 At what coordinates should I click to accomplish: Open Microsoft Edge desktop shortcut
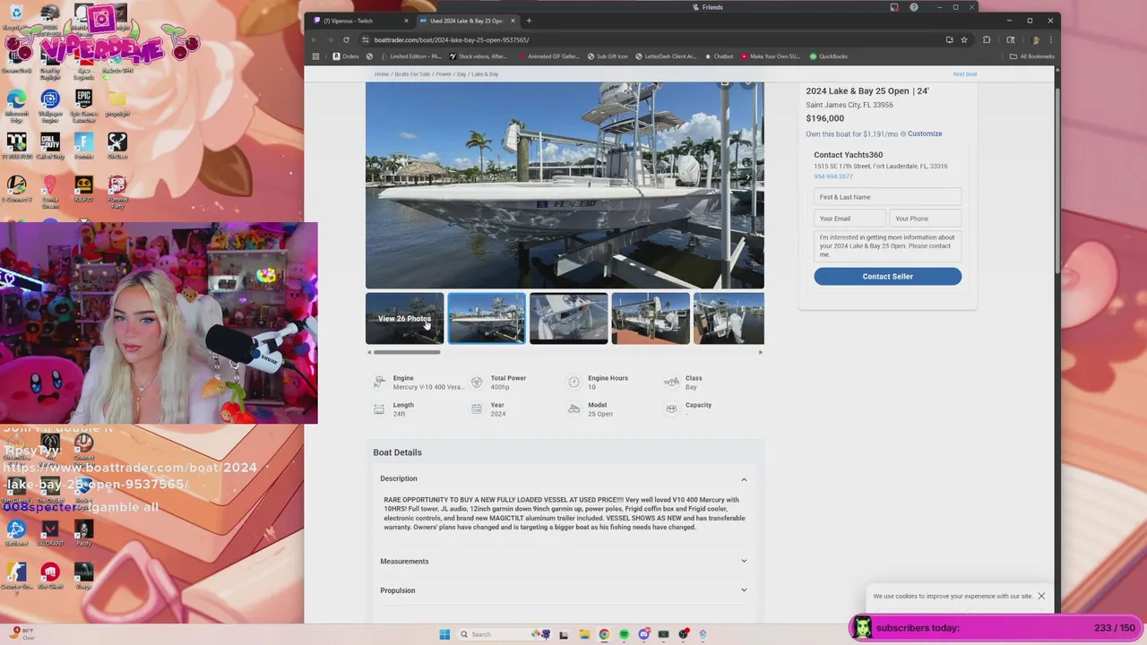[16, 104]
